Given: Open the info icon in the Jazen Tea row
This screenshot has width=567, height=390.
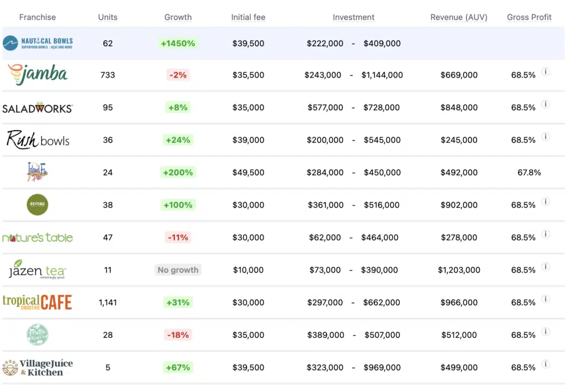Looking at the screenshot, I should 545,266.
